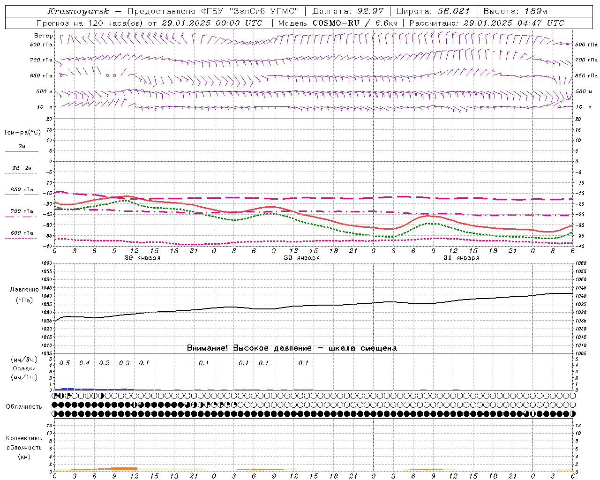Click the 'Широта: 56.021' header value

433,11
